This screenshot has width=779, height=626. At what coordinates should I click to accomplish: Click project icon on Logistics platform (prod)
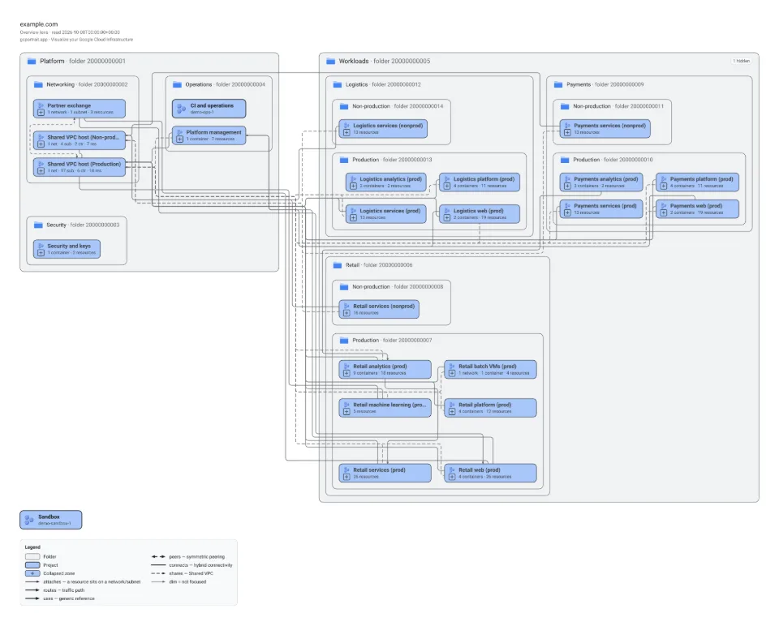(446, 178)
